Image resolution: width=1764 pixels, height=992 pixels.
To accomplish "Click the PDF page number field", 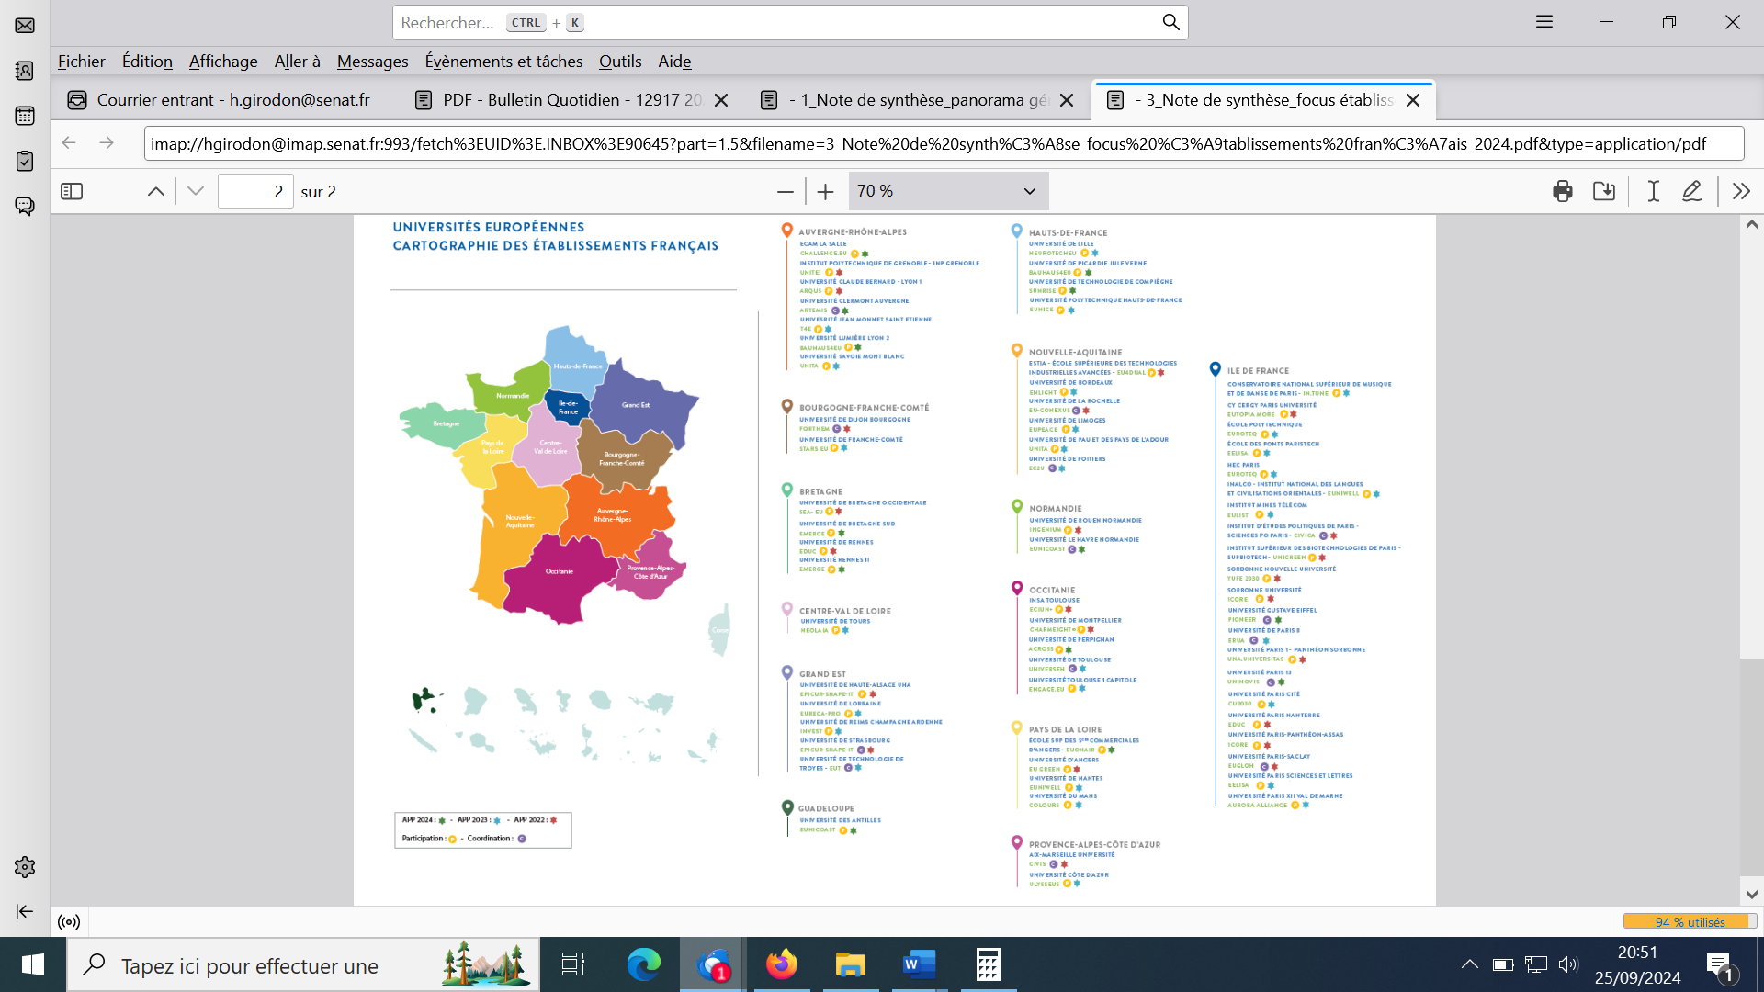I will (255, 191).
